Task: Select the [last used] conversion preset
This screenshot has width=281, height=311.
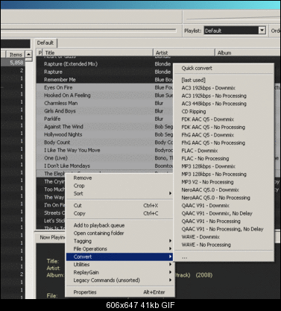Action: (224, 80)
